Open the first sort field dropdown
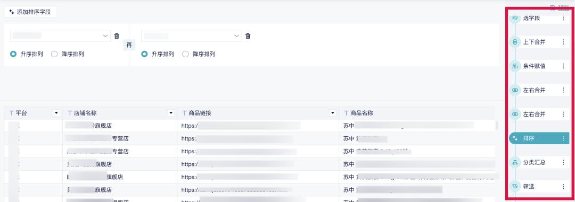Image resolution: width=575 pixels, height=202 pixels. (x=60, y=36)
